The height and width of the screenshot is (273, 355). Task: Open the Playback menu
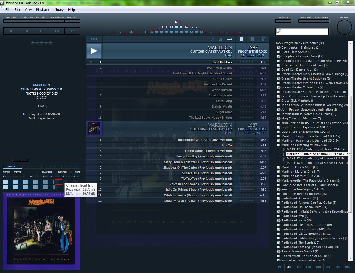42,10
